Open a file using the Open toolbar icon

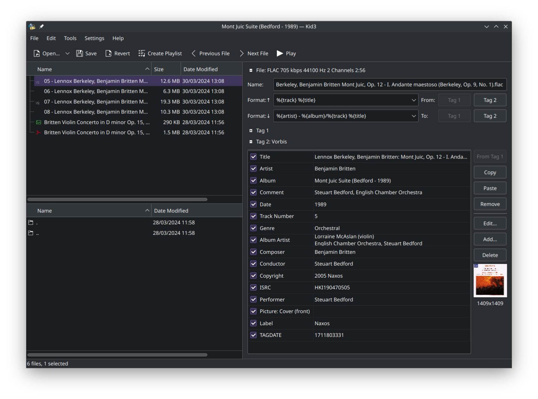click(x=37, y=53)
